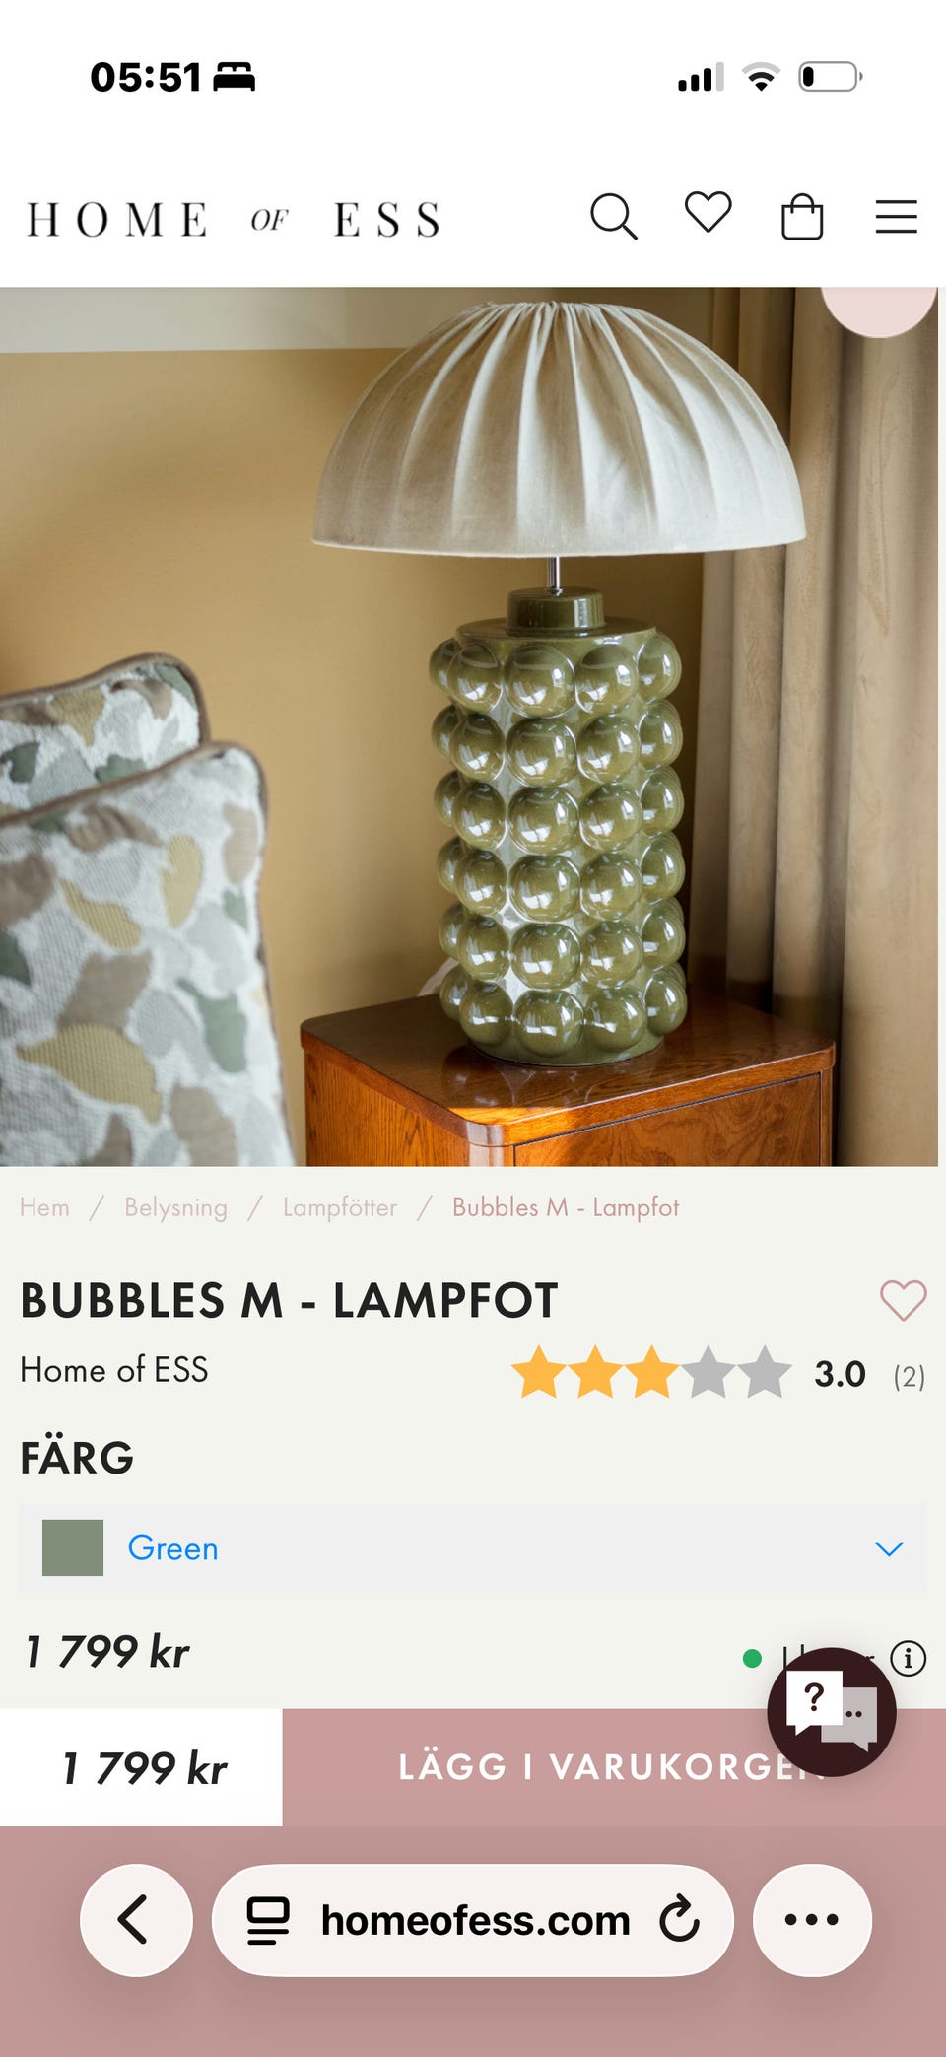Go back with browser arrow
Image resolution: width=946 pixels, height=2057 pixels.
[x=135, y=1920]
